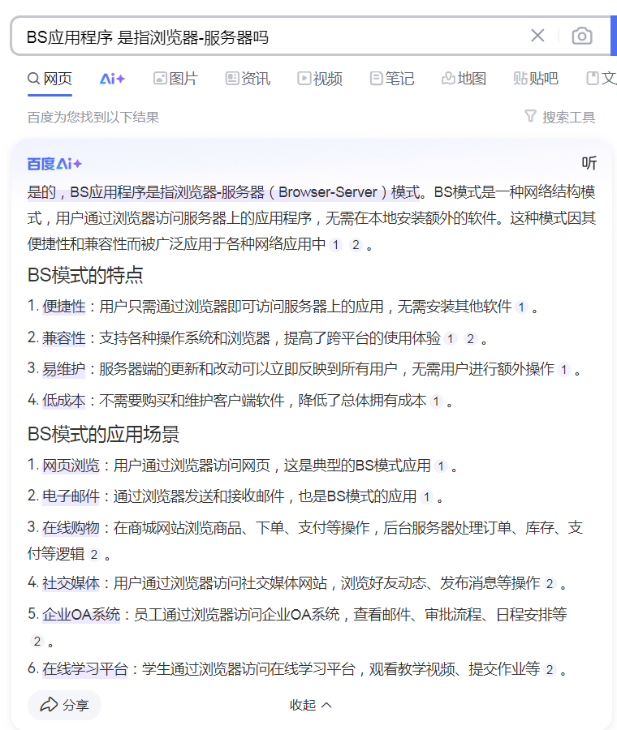Open the 企业OA系统 highlighted term
The image size is (617, 730).
(81, 615)
